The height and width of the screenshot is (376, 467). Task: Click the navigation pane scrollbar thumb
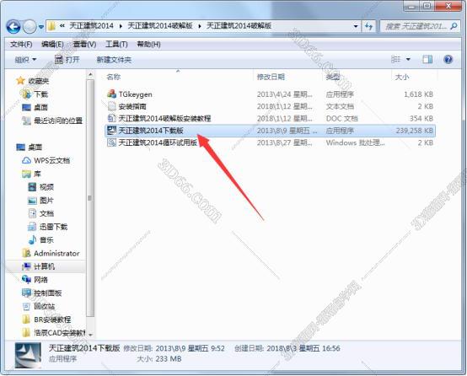[90, 198]
